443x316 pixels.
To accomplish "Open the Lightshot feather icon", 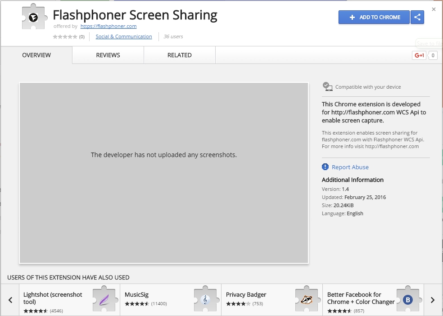I will point(104,299).
